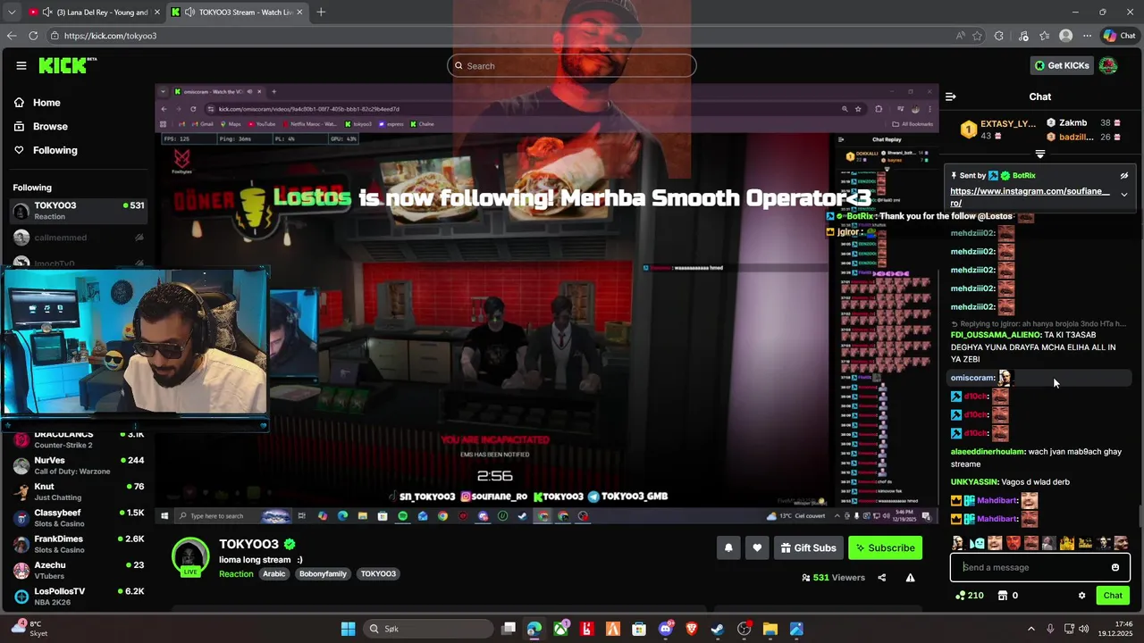Open Knut channel in sidebar

78,492
